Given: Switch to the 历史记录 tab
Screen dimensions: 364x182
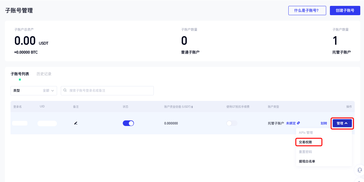Looking at the screenshot, I should [44, 74].
